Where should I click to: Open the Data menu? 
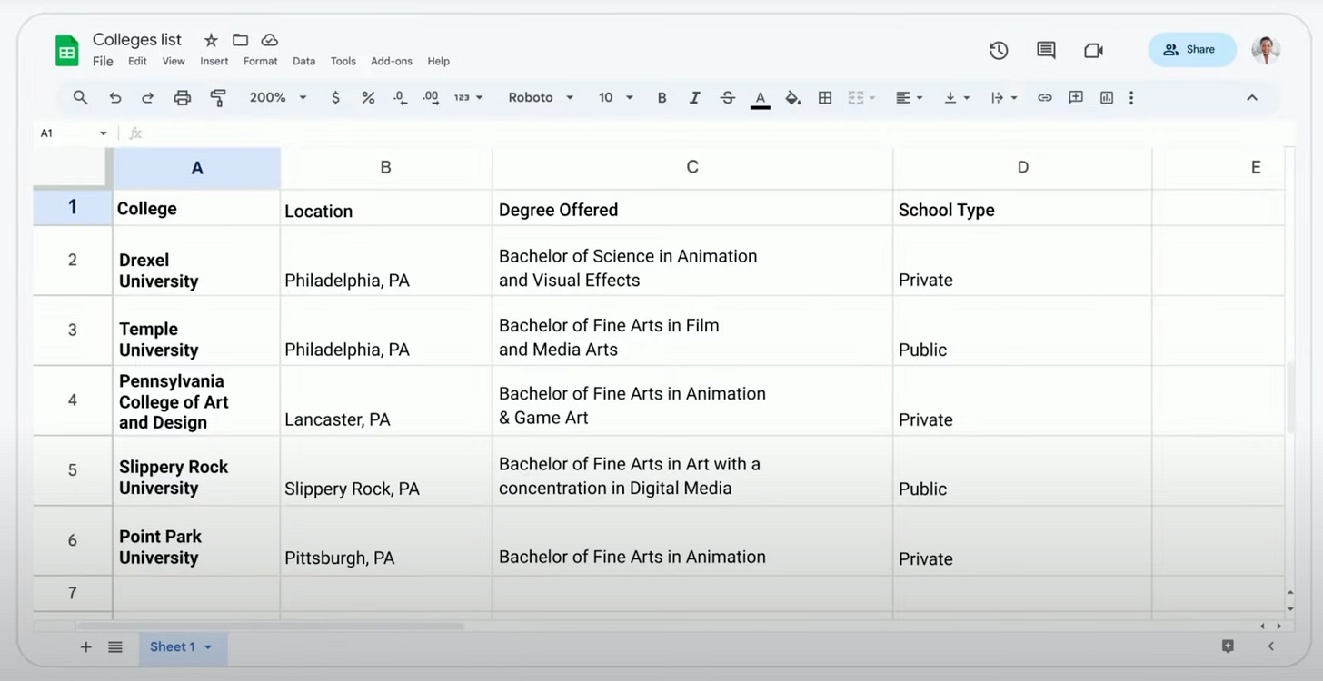[x=304, y=61]
